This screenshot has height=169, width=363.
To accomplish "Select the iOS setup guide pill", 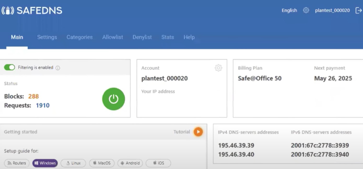I will tap(158, 163).
